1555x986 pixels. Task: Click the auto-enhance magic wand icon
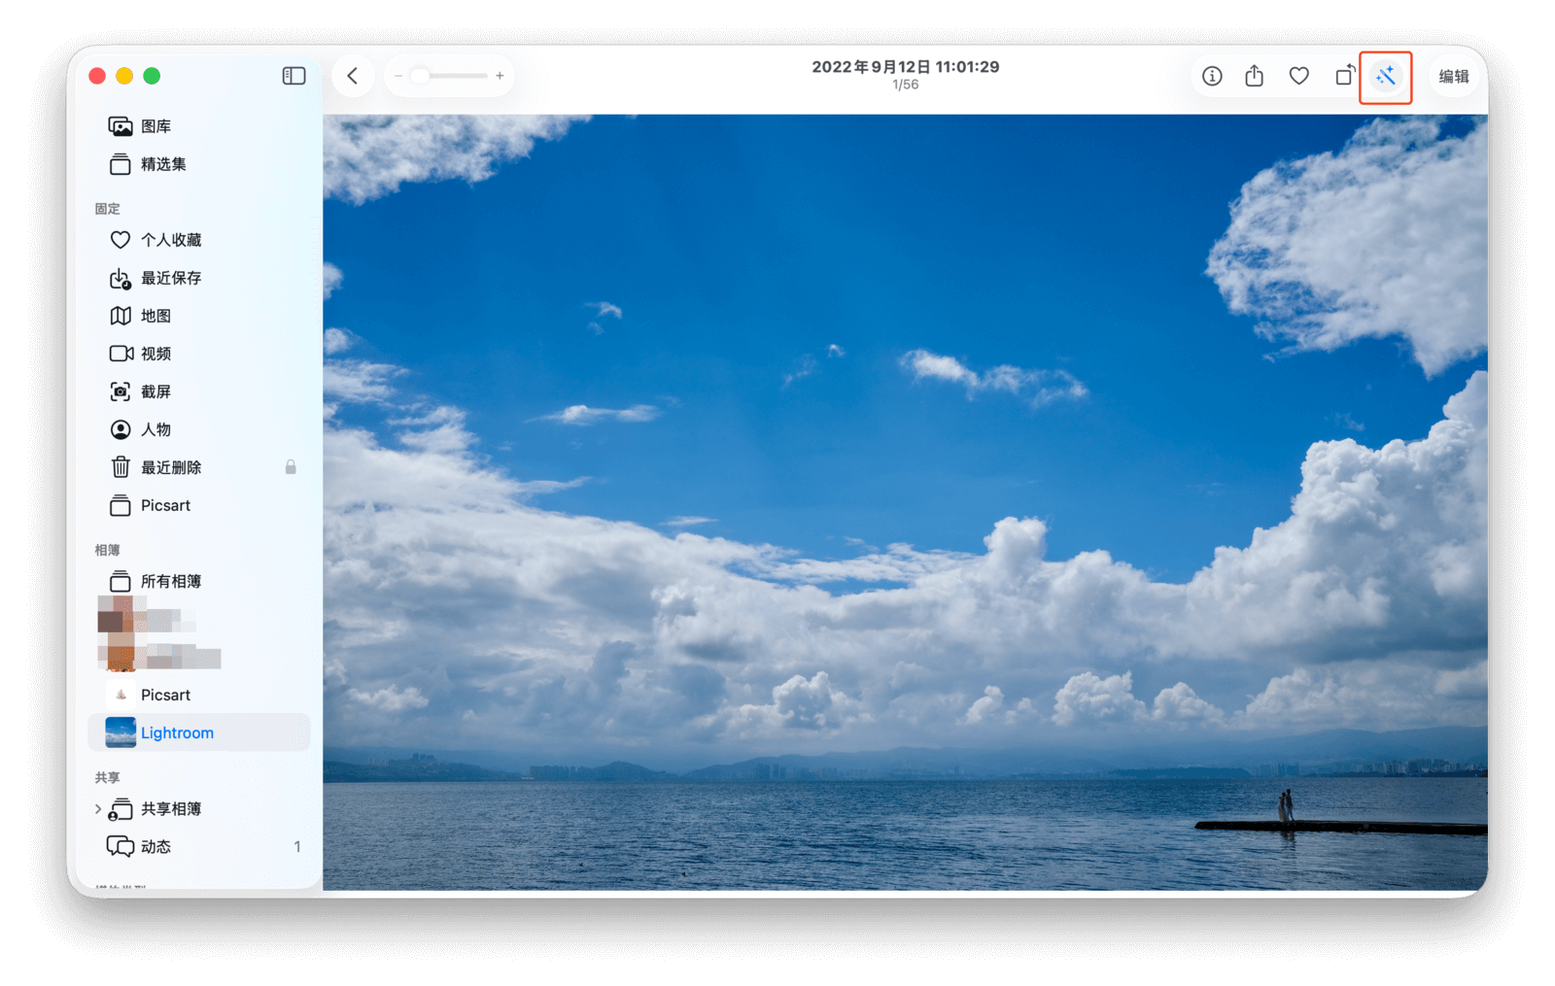click(x=1385, y=77)
